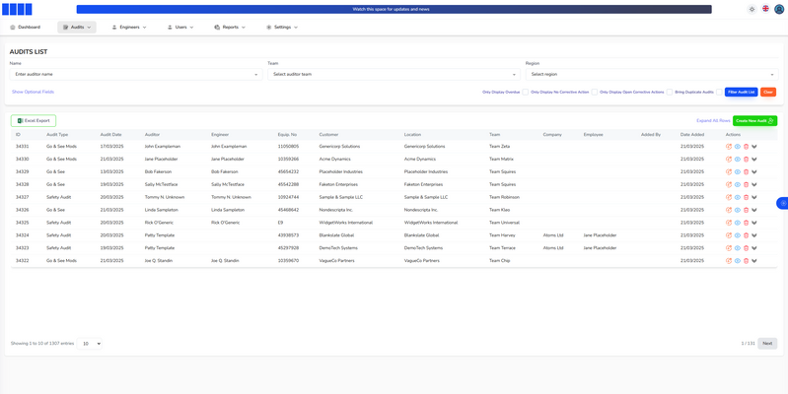The image size is (788, 394).
Task: Enable Only Display No Corrective Action checkbox
Action: [595, 92]
